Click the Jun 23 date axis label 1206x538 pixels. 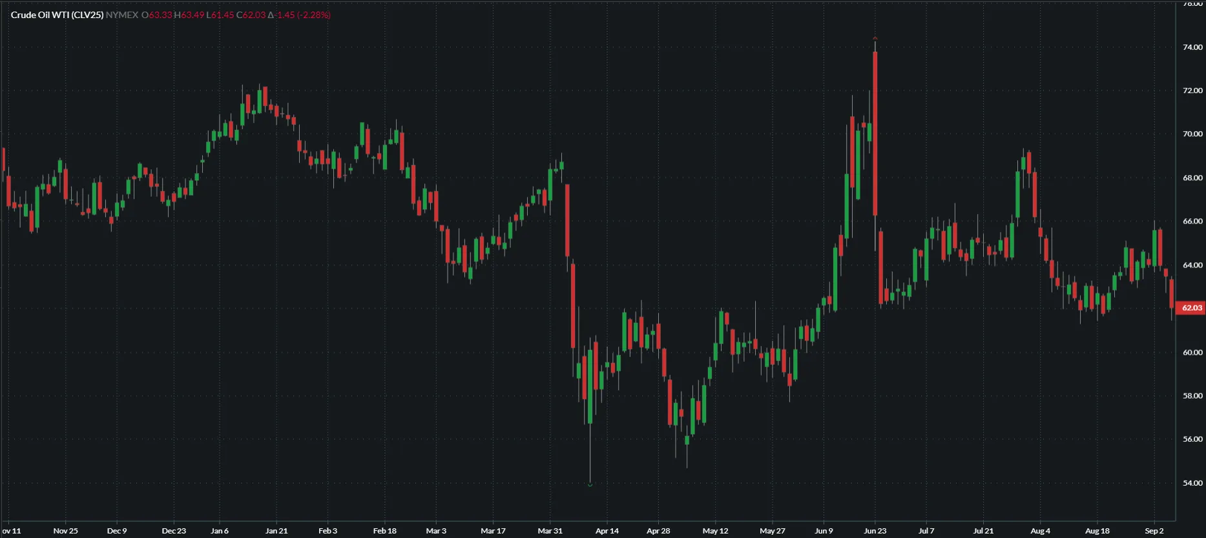tap(875, 531)
